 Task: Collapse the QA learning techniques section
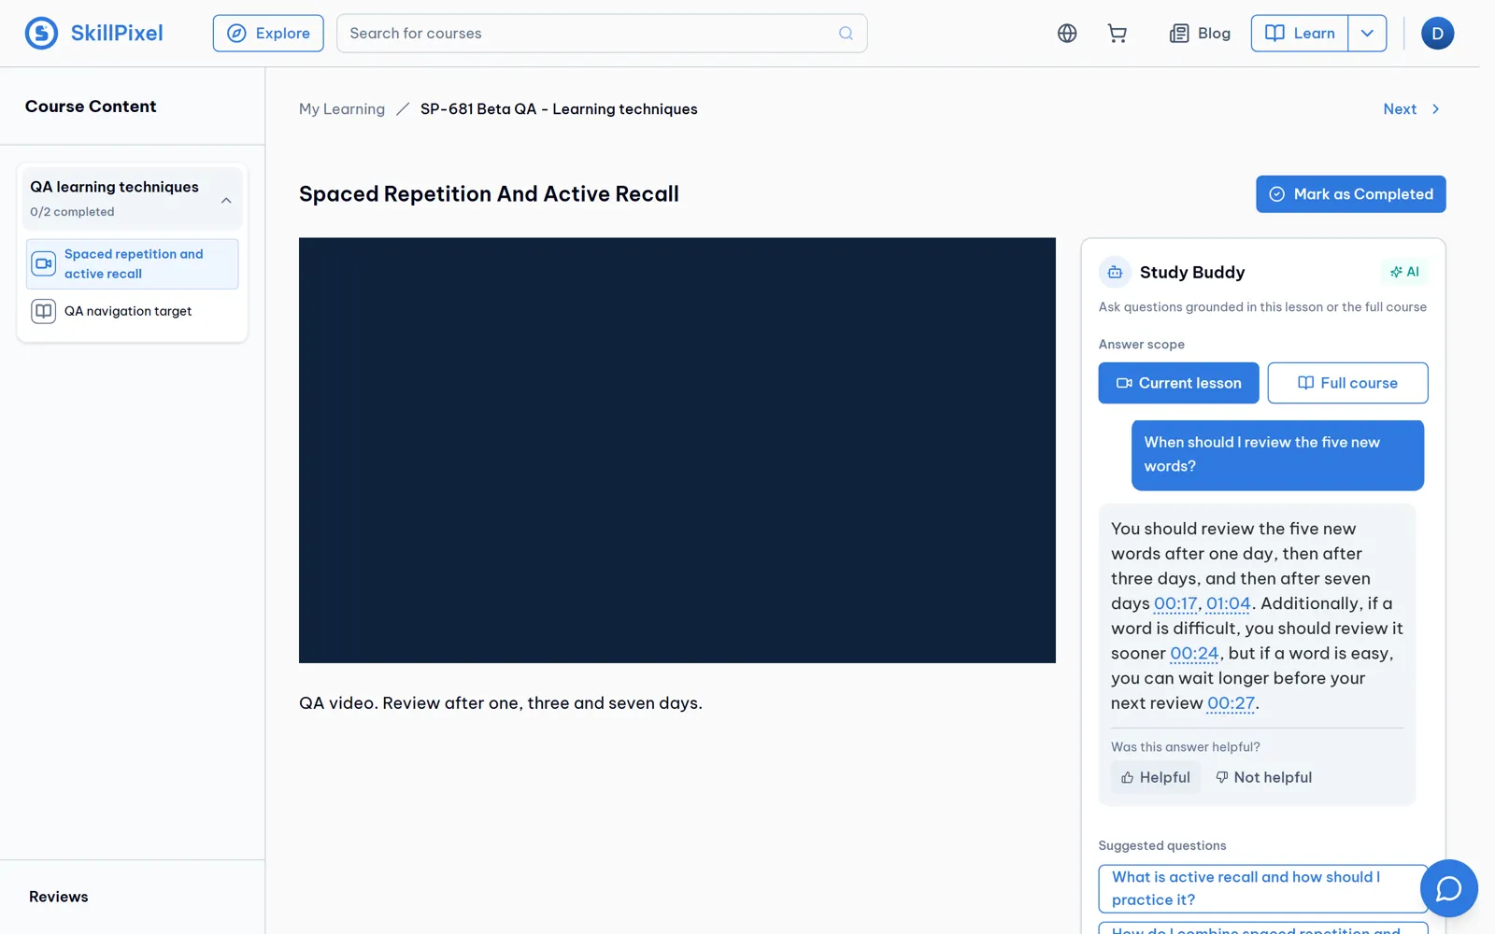click(x=226, y=200)
